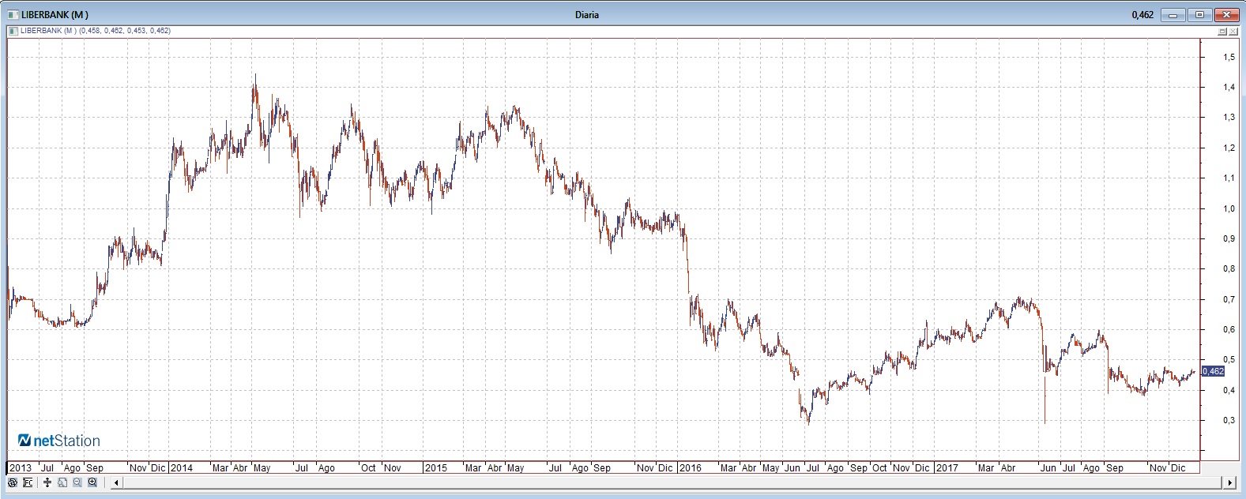Close the inner chart pane

(x=1233, y=32)
